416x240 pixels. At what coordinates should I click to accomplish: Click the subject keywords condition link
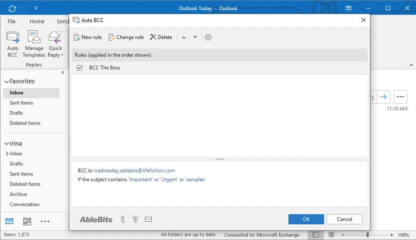(x=167, y=180)
